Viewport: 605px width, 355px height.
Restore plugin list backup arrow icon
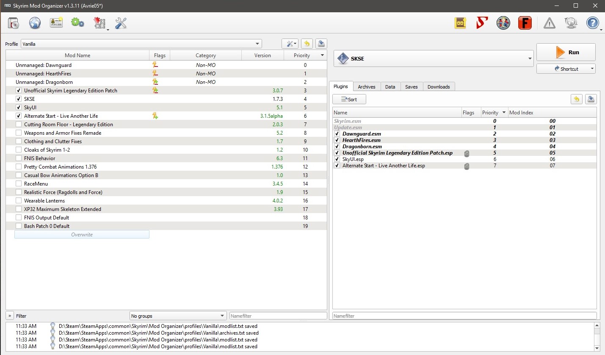576,99
